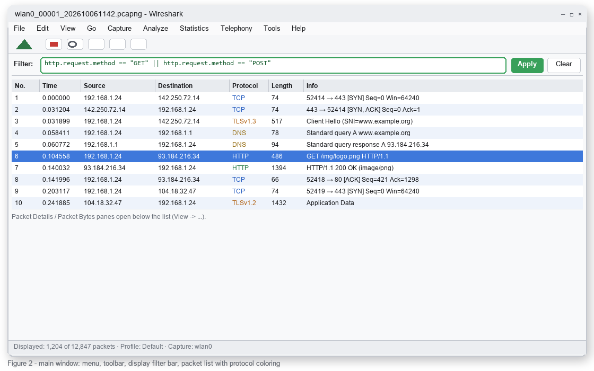This screenshot has height=371, width=594.
Task: Sort by the Destination column header
Action: [x=192, y=86]
